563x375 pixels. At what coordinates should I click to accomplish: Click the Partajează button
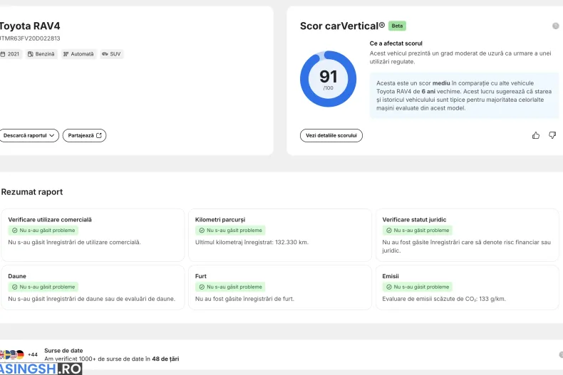click(84, 135)
